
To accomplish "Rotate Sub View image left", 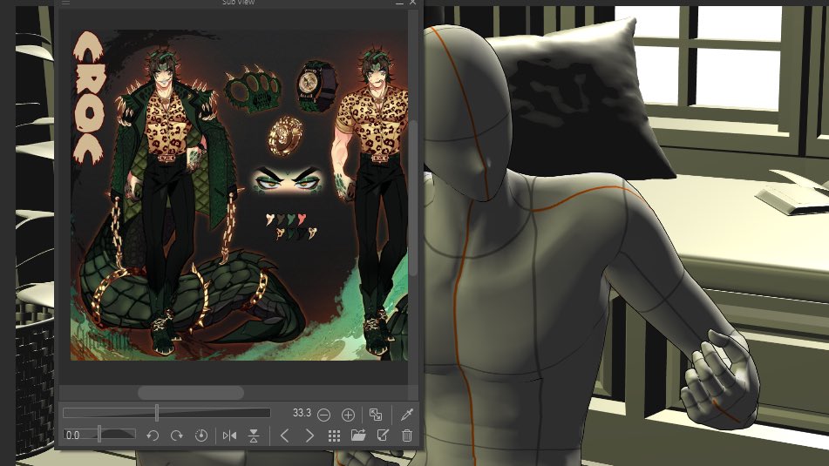I will click(153, 436).
